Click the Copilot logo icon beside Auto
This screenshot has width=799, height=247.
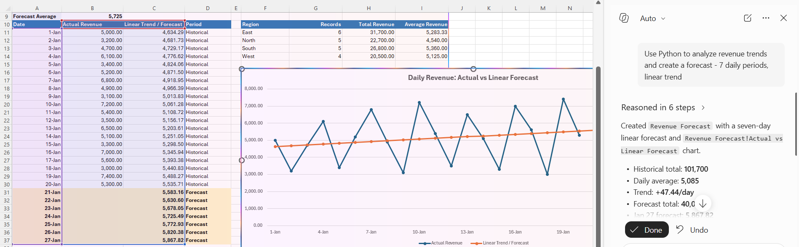coord(624,18)
